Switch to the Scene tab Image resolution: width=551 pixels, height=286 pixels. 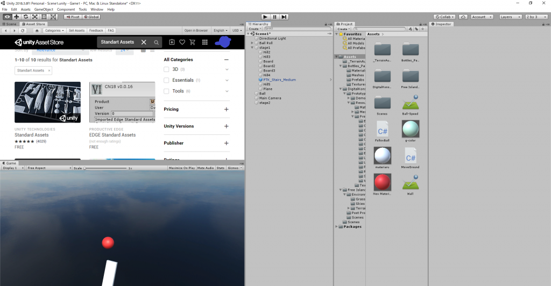pos(10,24)
